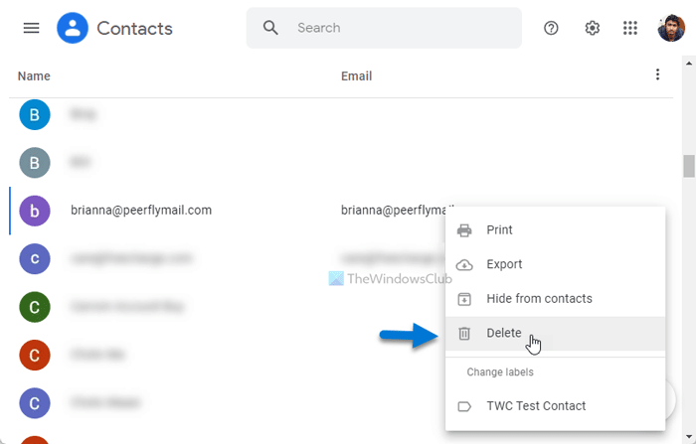Open the help question mark icon
The image size is (696, 444).
point(551,28)
